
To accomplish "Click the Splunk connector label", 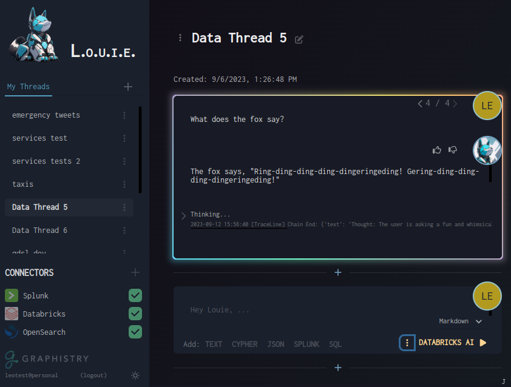I will 36,296.
